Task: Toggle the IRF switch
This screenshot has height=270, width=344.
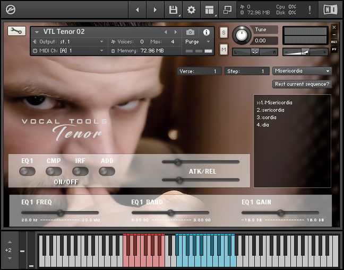Action: (x=80, y=171)
